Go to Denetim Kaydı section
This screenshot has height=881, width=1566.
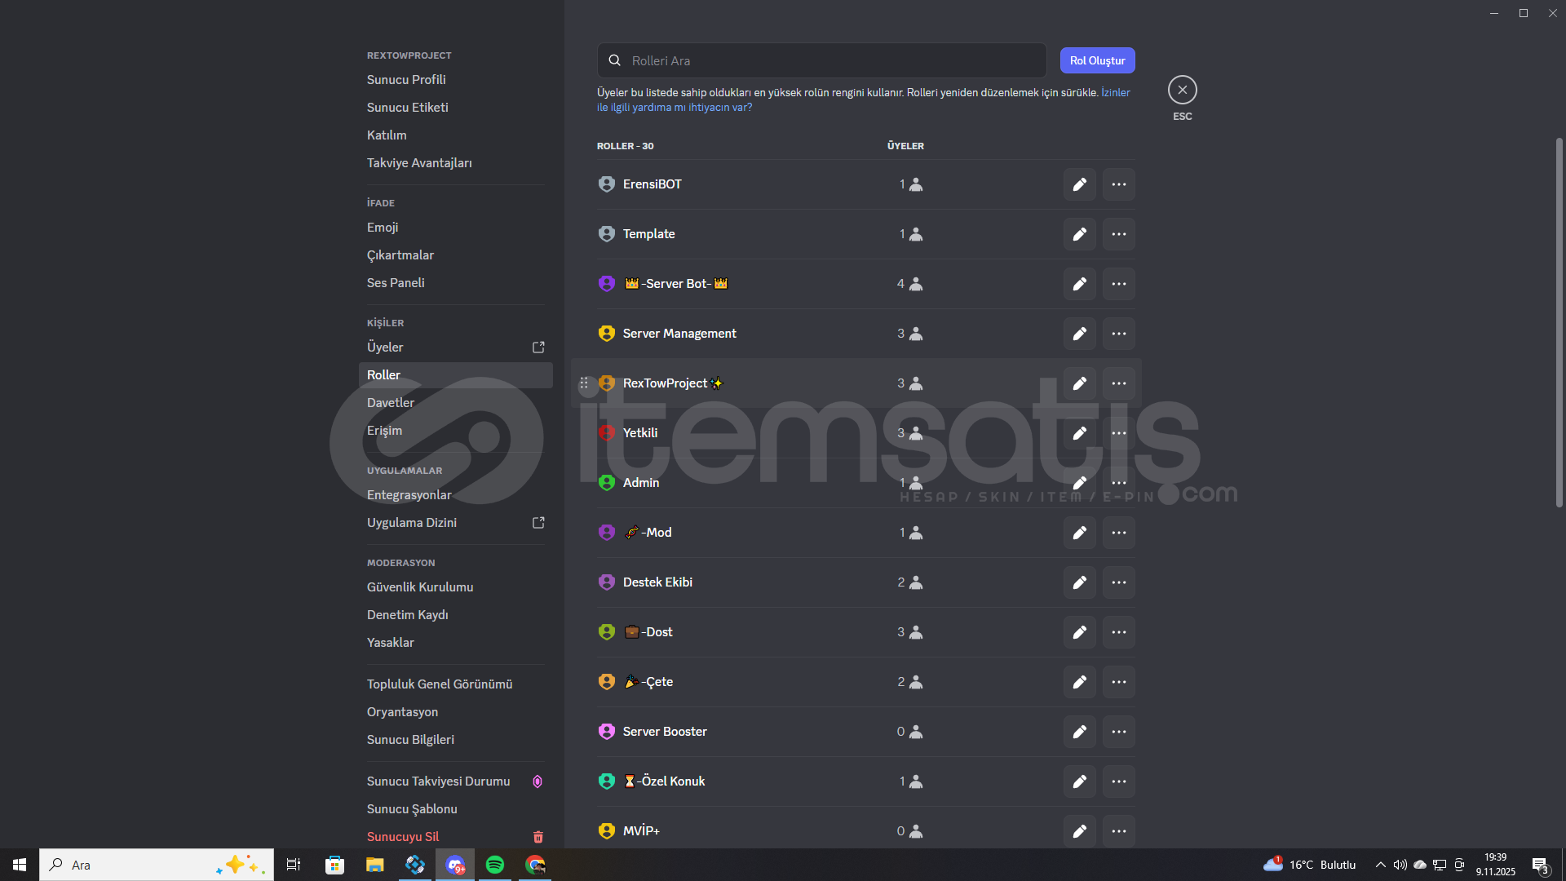[x=407, y=615]
